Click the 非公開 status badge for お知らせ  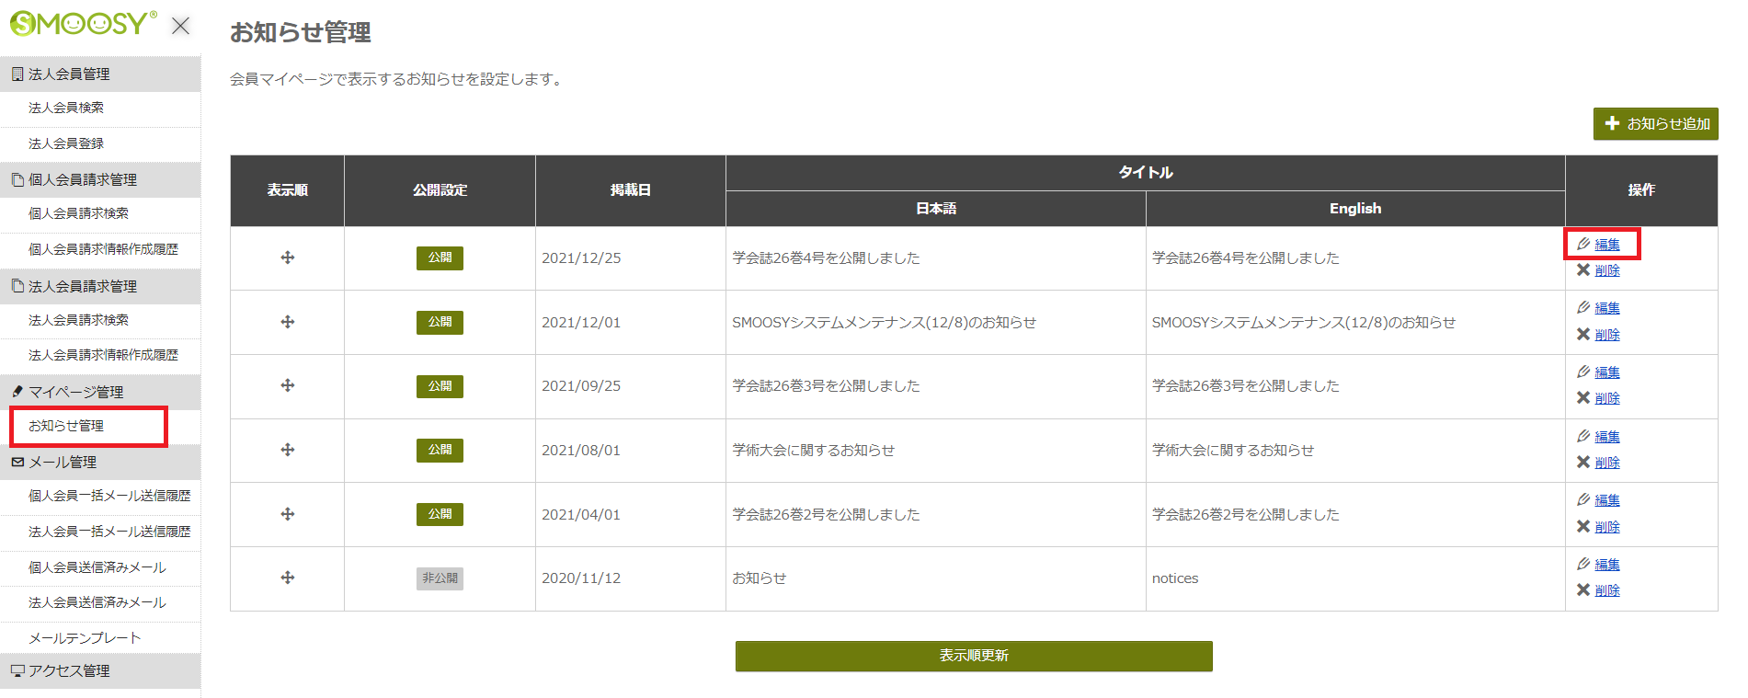pos(440,578)
